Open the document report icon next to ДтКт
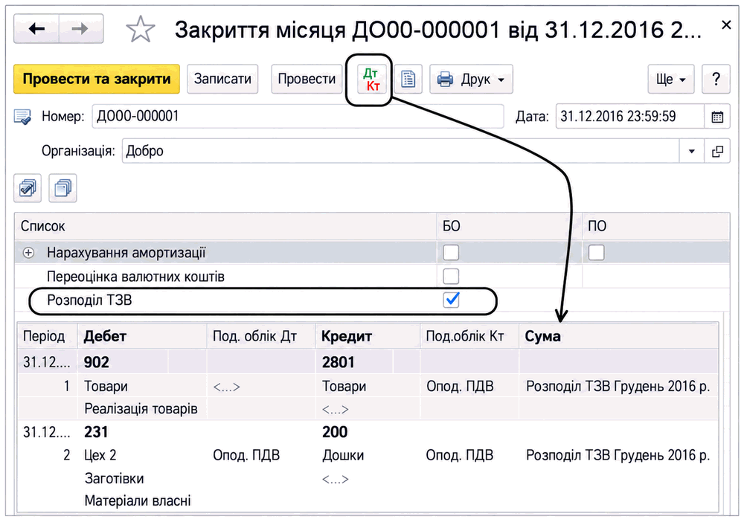The height and width of the screenshot is (522, 744). coord(408,79)
